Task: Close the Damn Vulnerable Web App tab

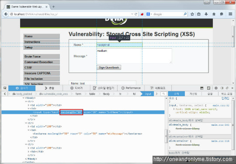Action: 46,7
